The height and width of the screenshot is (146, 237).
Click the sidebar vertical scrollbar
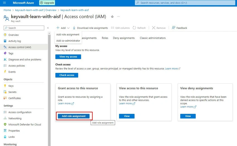49,90
